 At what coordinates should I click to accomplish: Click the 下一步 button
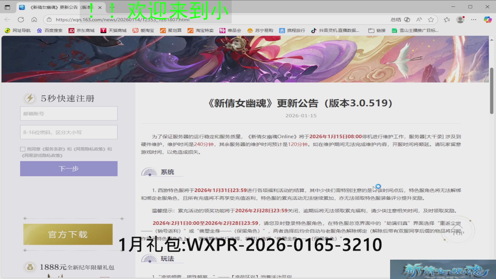point(69,169)
